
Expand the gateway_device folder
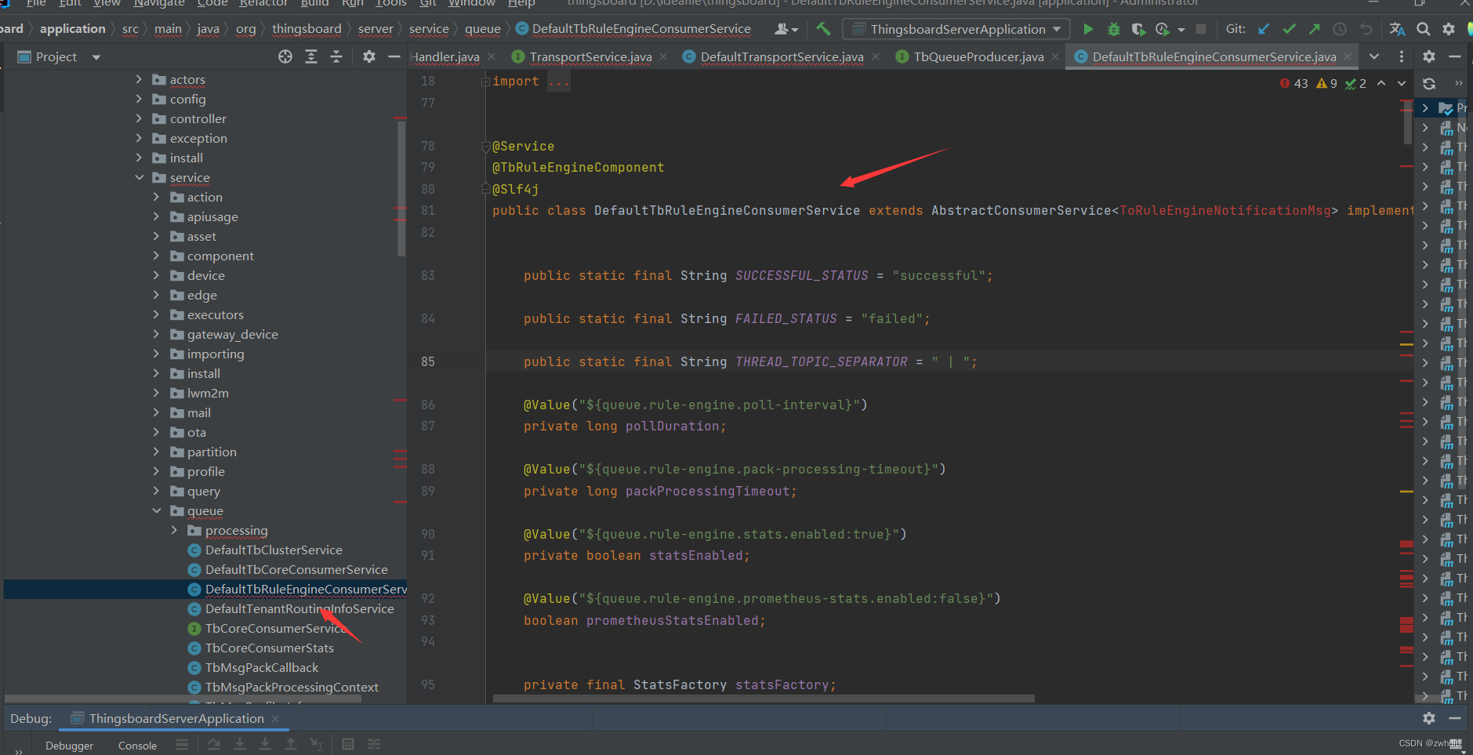156,334
